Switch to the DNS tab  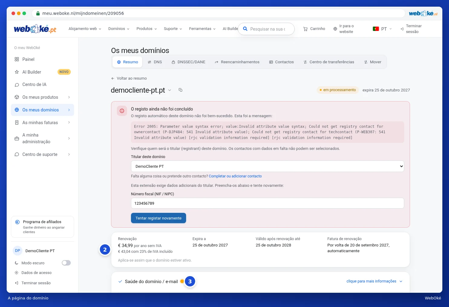pos(155,62)
